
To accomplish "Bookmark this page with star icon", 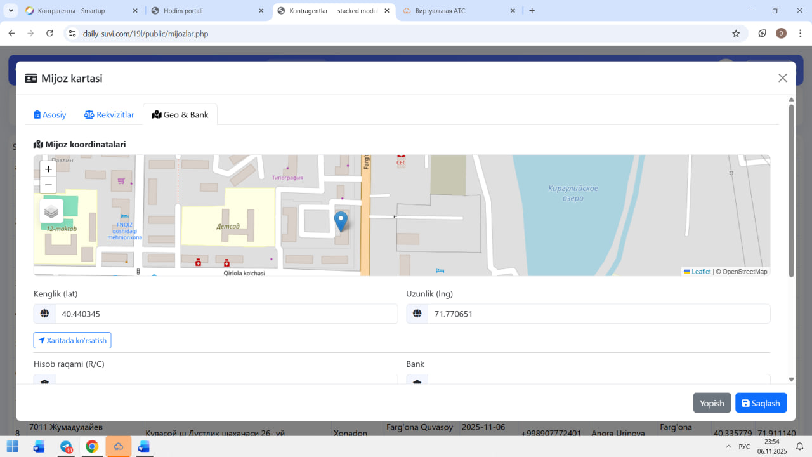I will [x=736, y=34].
